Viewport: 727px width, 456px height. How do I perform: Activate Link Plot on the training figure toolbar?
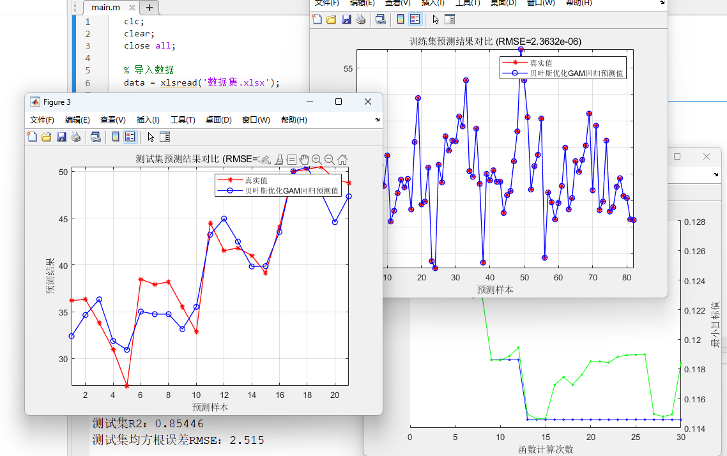[x=381, y=20]
